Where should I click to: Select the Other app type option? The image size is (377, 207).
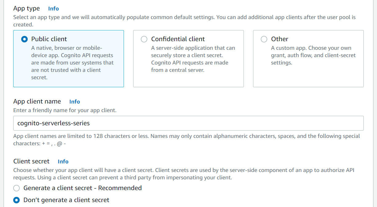pyautogui.click(x=264, y=39)
